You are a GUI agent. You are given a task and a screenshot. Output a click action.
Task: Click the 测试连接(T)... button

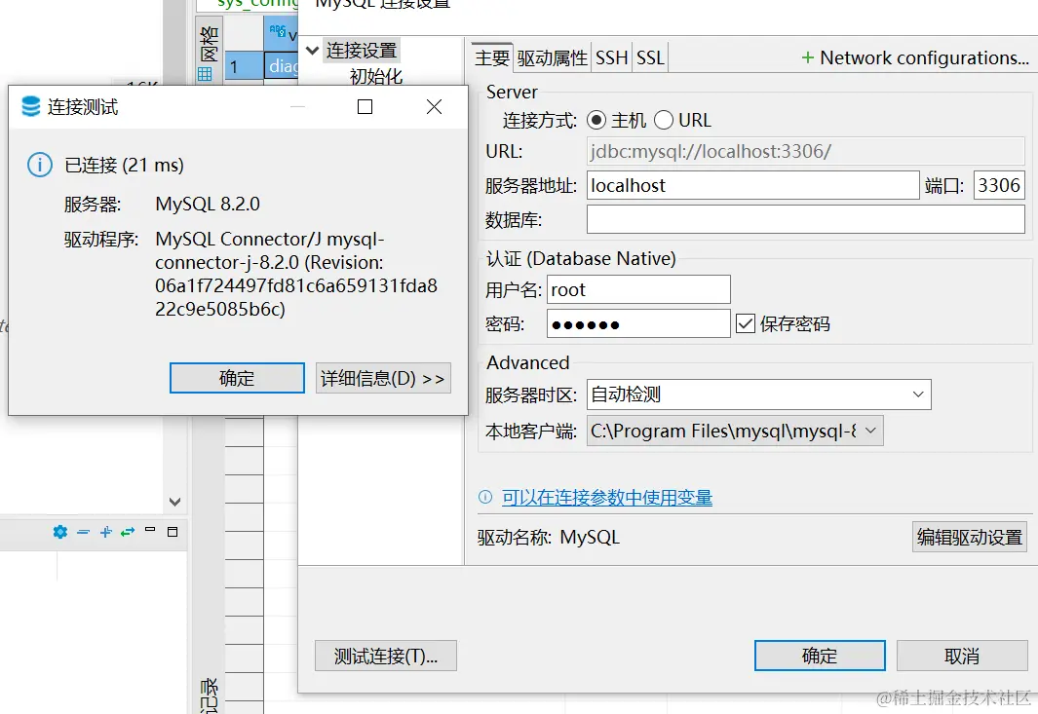click(386, 656)
